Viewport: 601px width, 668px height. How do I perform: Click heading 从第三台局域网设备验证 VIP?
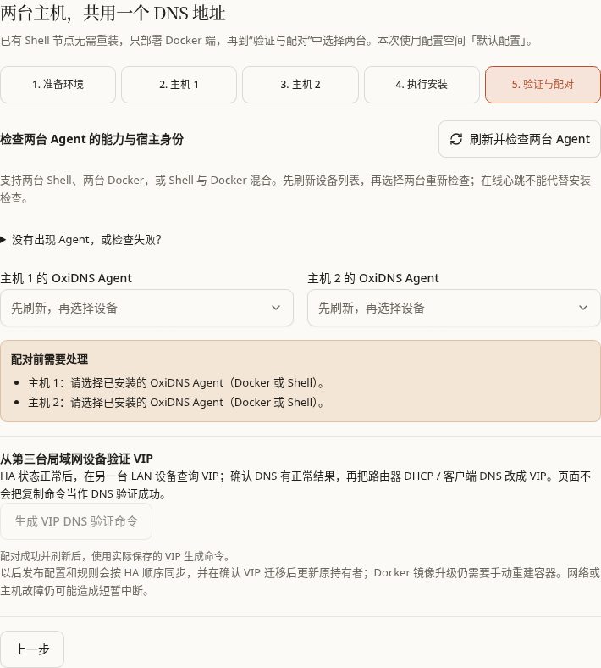pos(76,459)
